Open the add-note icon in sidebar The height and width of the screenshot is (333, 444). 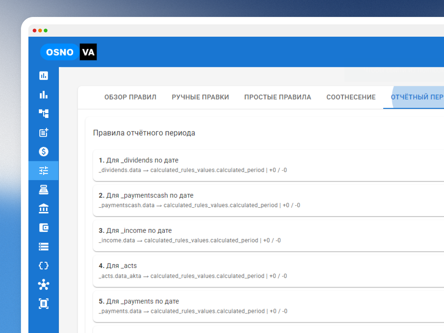click(43, 133)
